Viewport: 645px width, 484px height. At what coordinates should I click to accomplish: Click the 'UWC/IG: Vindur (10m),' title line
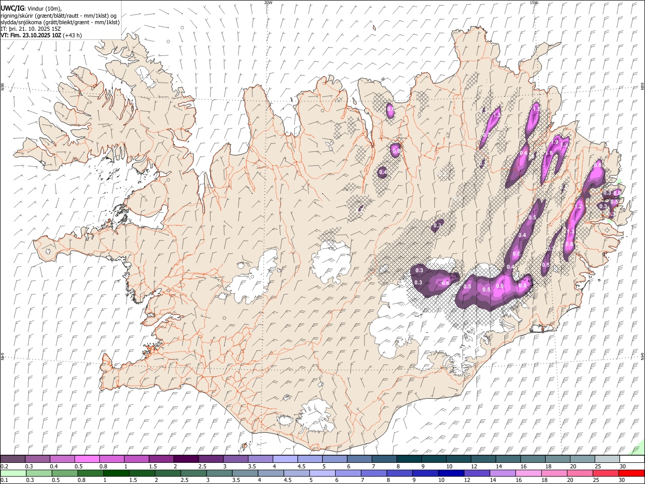point(31,9)
